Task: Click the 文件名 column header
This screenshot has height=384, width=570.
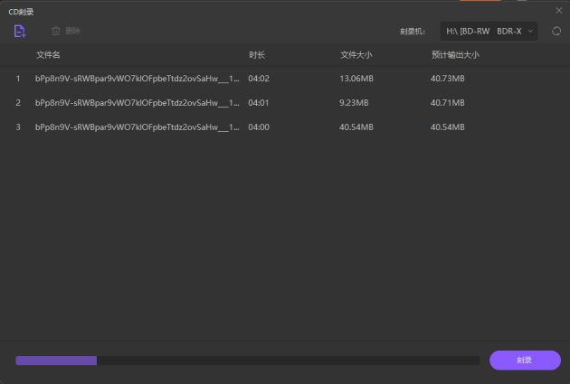Action: click(x=48, y=55)
